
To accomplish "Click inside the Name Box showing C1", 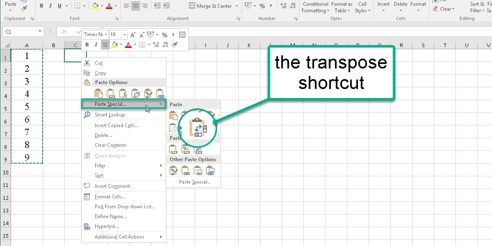I will 20,31.
